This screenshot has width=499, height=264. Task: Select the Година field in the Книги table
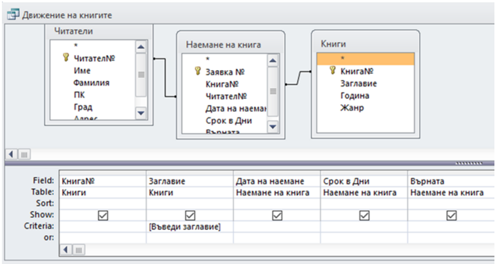[355, 96]
